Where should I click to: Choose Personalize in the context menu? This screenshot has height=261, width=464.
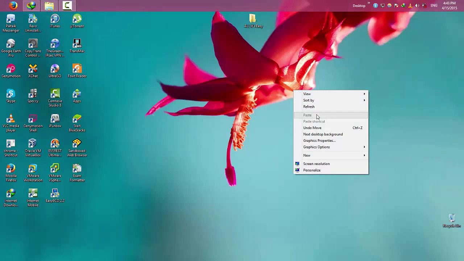click(331, 170)
